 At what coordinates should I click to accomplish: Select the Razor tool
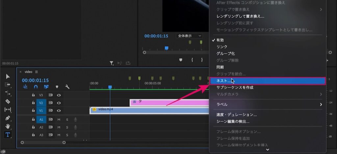8,101
